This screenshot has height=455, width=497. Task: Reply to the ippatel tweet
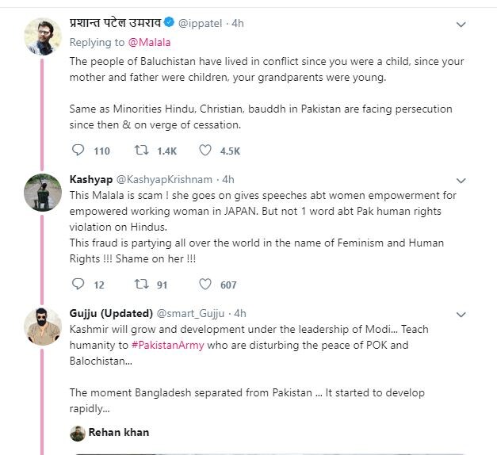(x=77, y=150)
